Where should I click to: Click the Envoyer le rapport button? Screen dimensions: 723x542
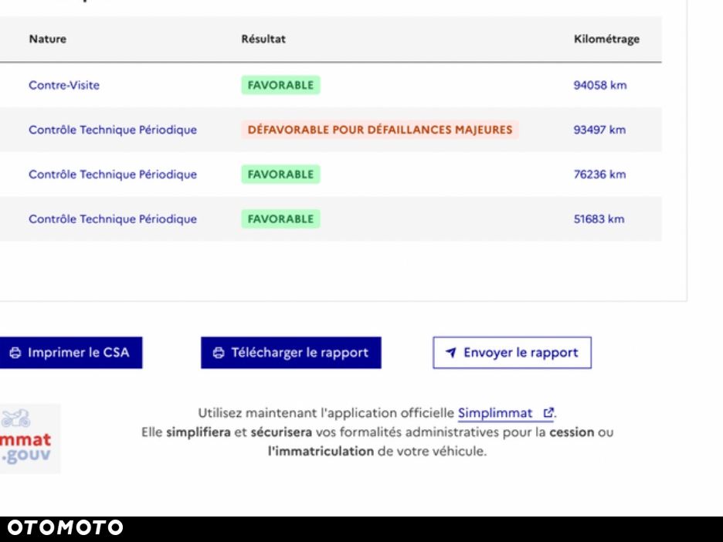click(512, 353)
